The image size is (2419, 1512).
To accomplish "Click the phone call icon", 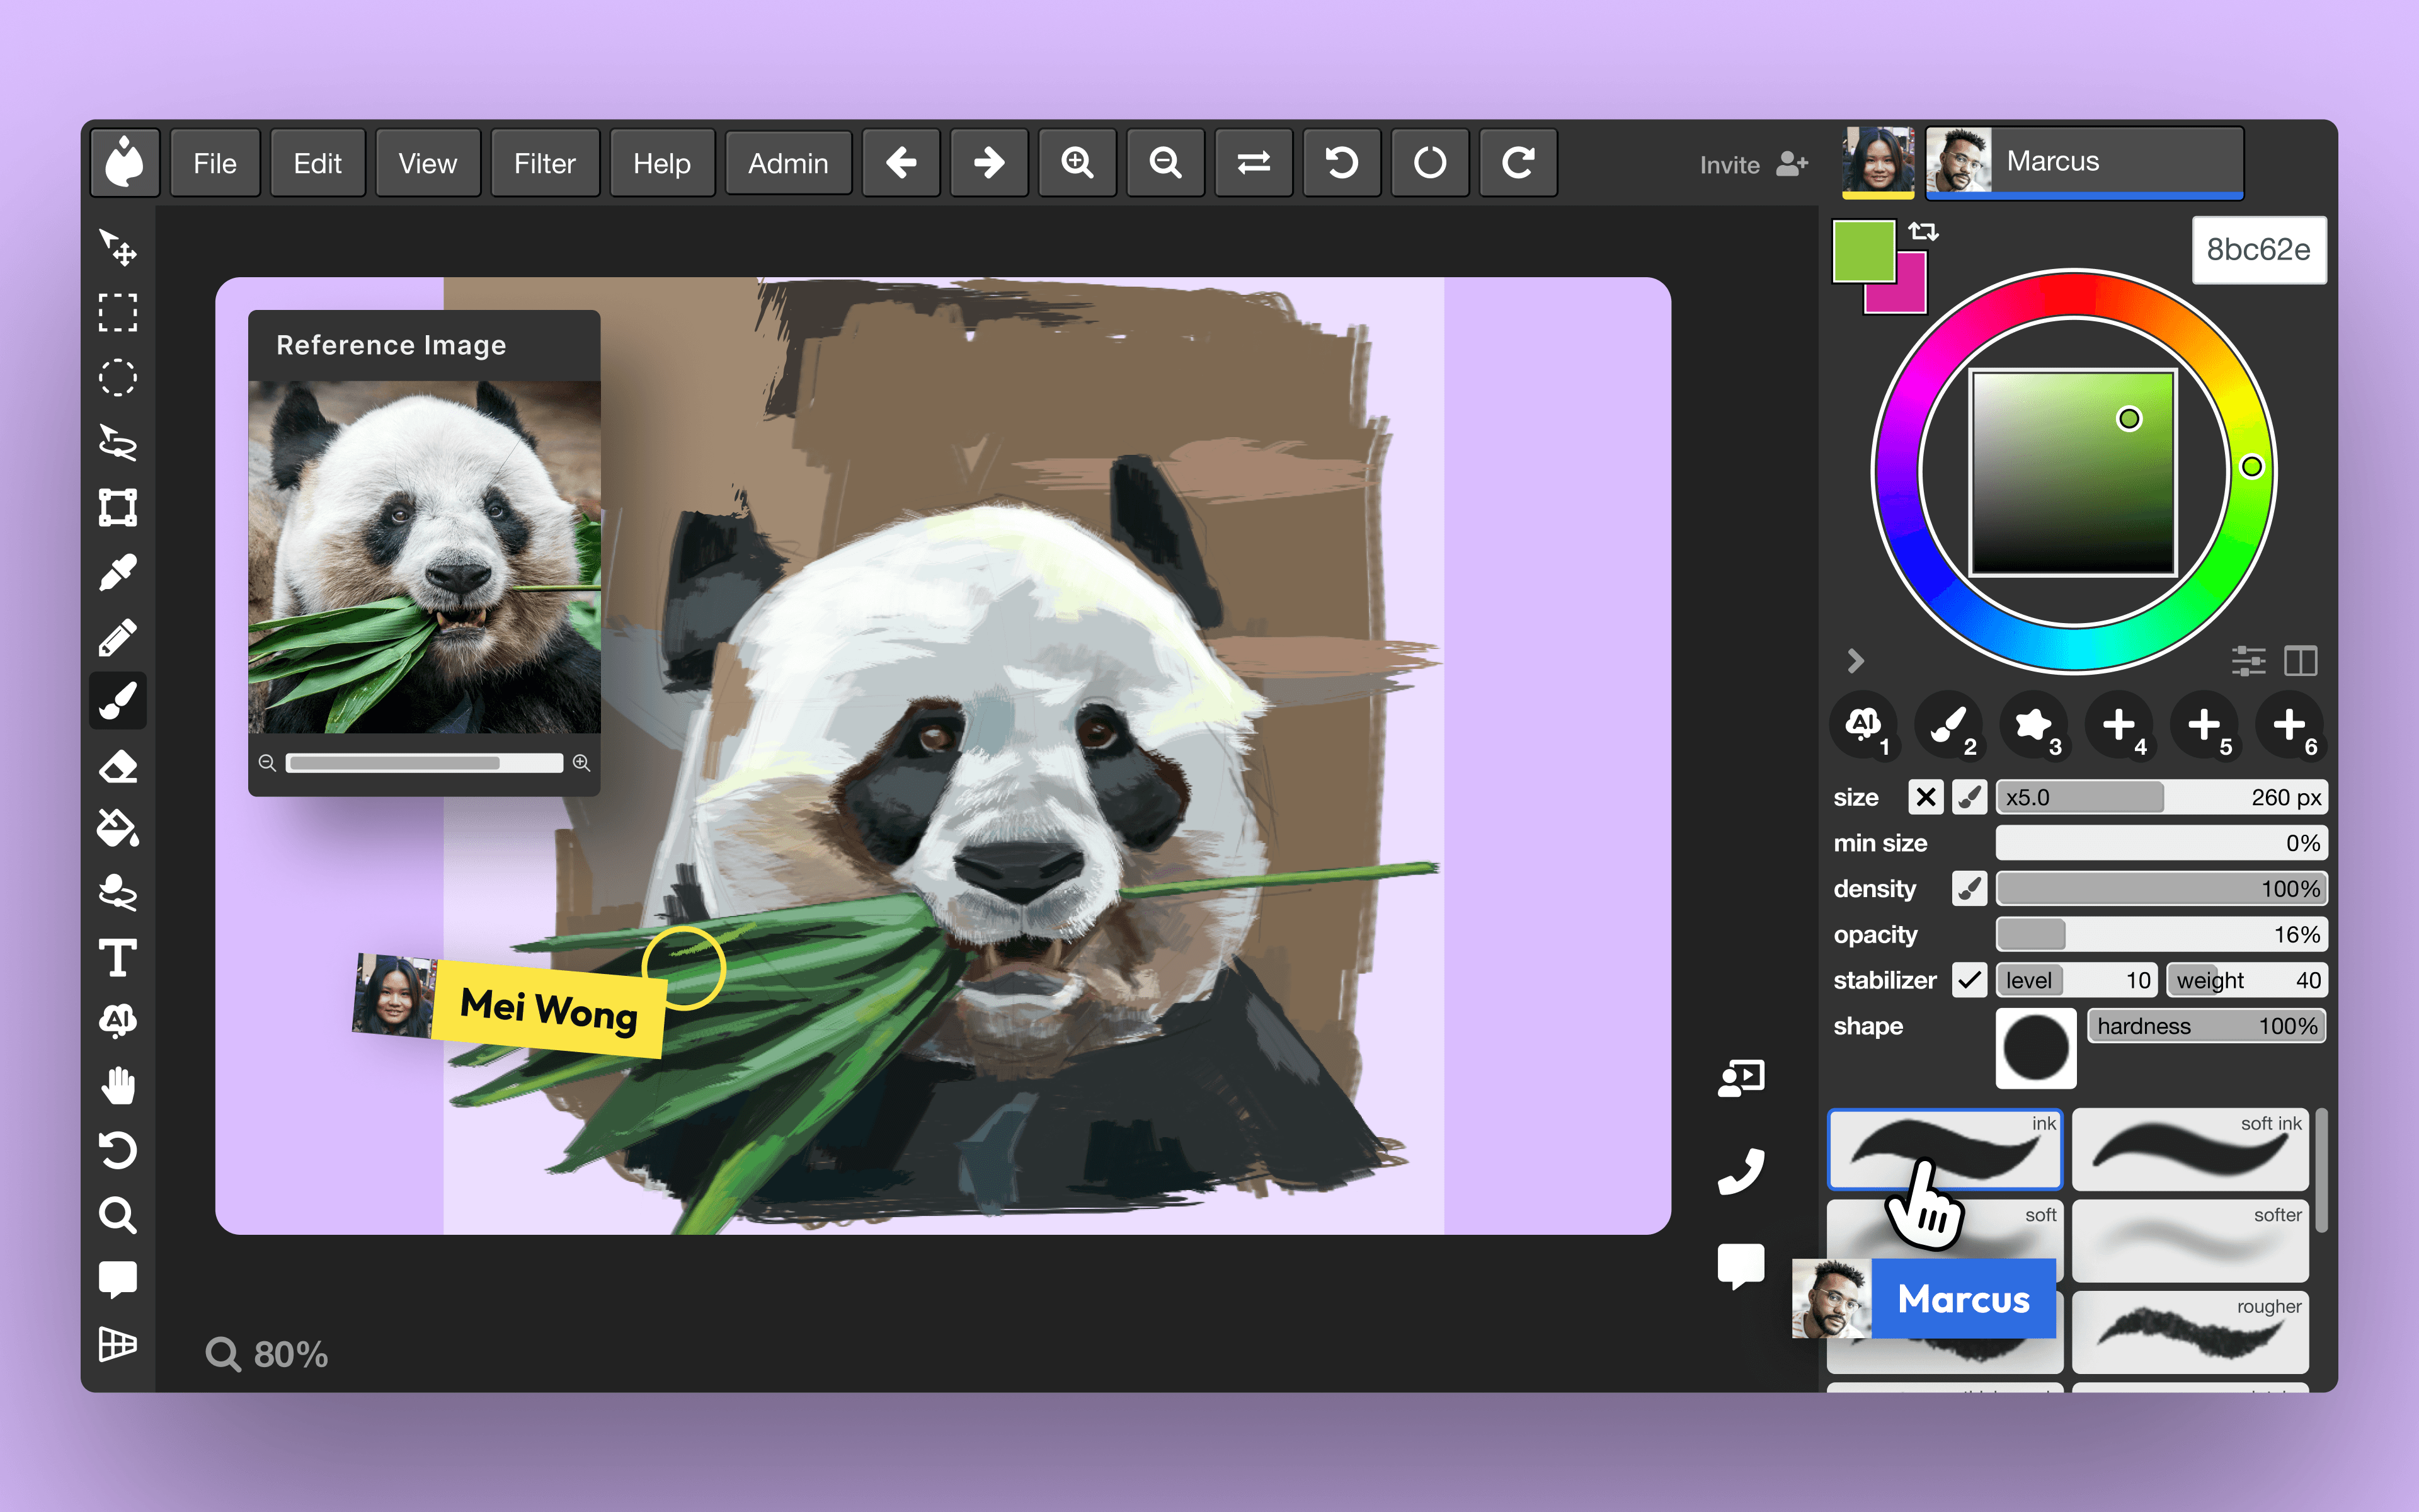I will pyautogui.click(x=1741, y=1171).
